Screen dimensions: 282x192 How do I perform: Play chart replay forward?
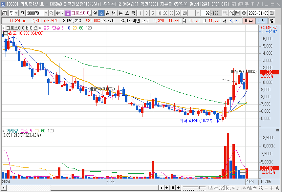click(162, 188)
